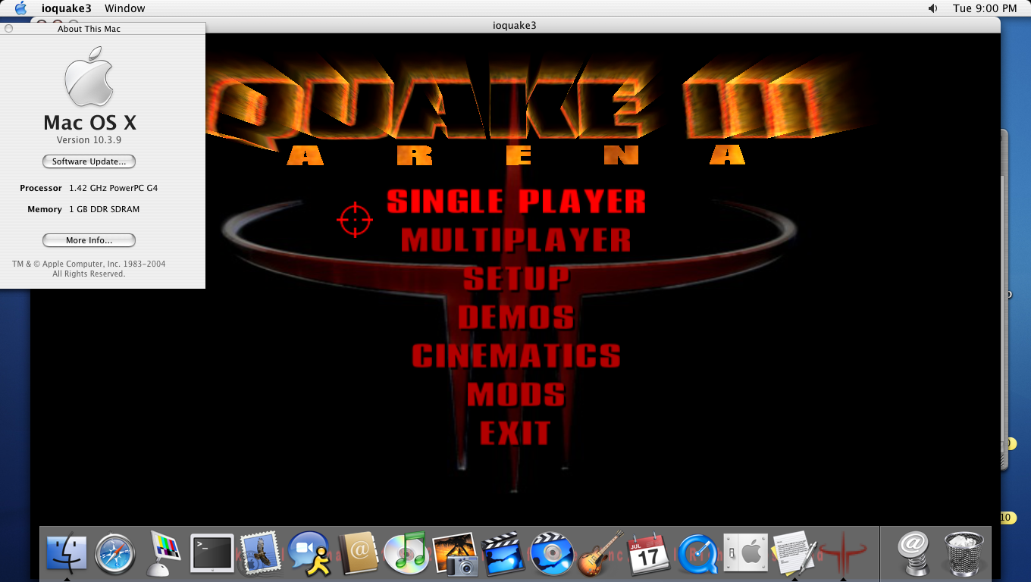Launch GarageBand guitar icon in Dock
1031x582 pixels.
[600, 553]
